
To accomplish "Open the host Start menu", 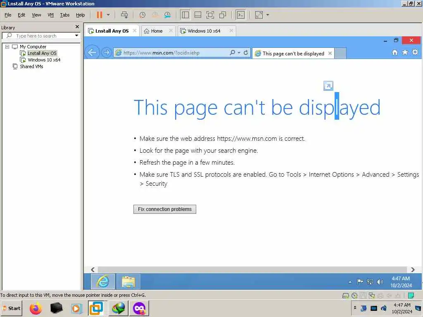I will coord(11,308).
